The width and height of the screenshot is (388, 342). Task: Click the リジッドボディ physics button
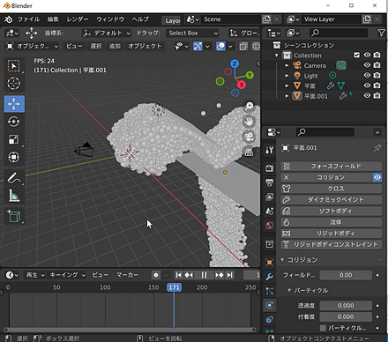click(x=332, y=234)
